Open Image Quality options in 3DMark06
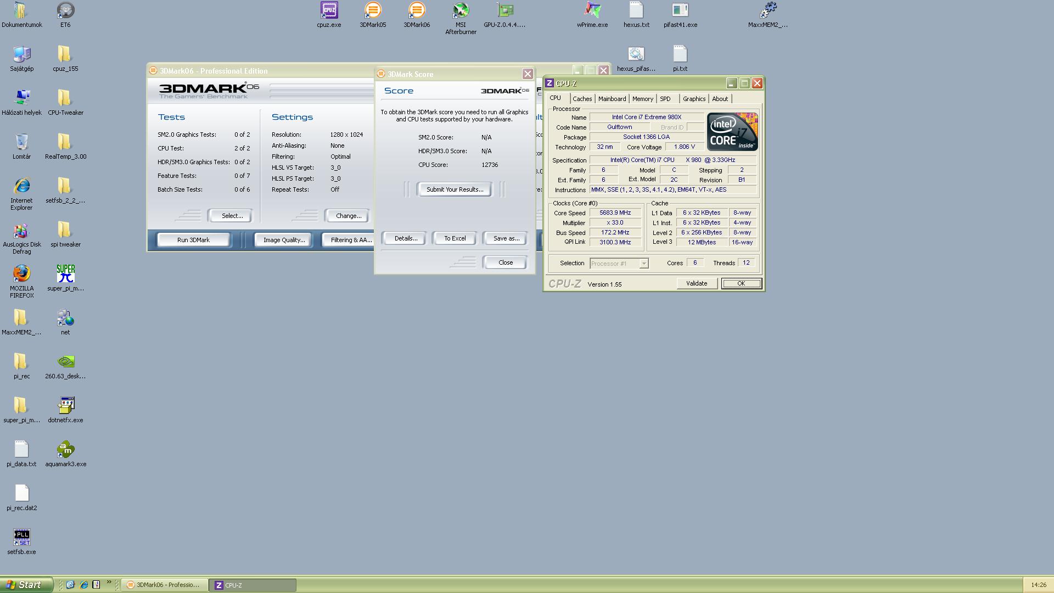This screenshot has width=1054, height=593. 283,240
